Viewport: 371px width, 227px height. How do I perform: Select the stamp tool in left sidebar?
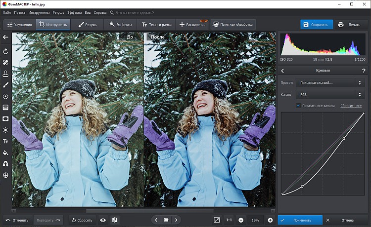[x=5, y=74]
